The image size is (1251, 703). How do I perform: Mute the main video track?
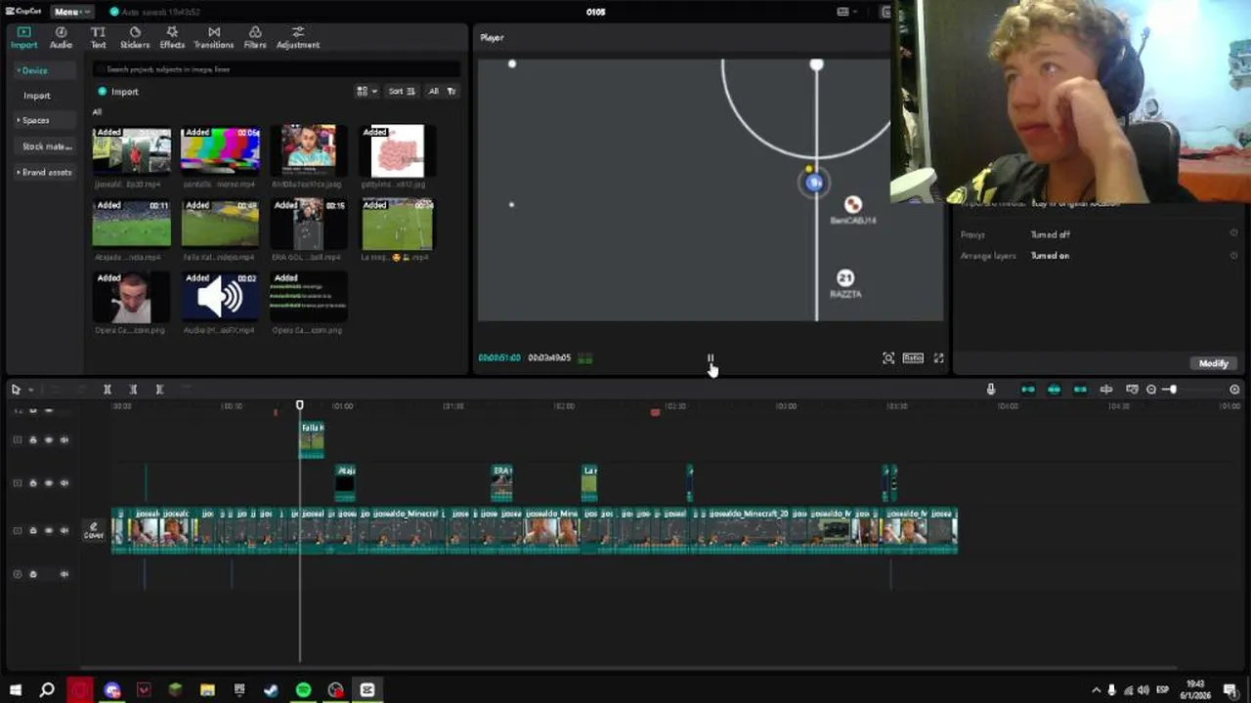pos(65,530)
